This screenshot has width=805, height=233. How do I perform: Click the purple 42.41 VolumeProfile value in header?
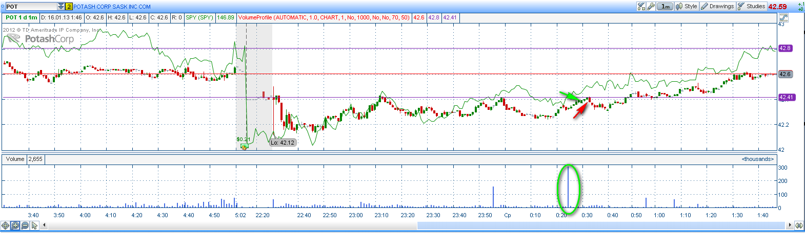[450, 17]
